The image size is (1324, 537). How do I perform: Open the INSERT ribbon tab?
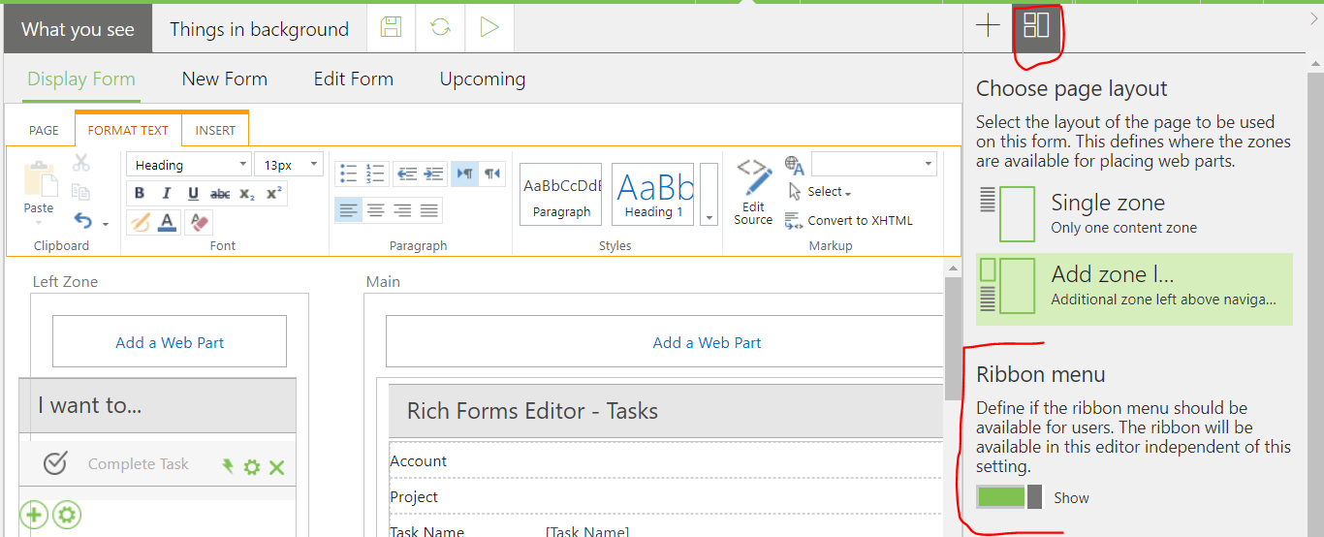[215, 130]
